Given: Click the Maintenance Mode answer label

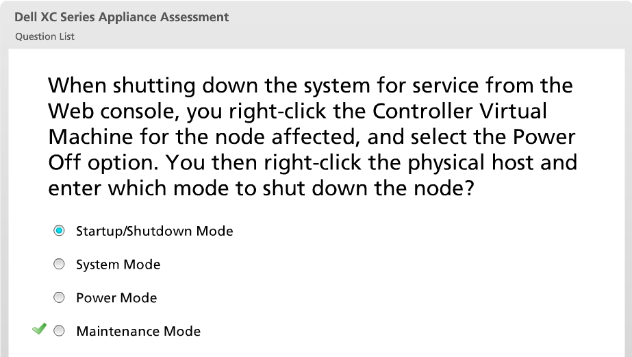Looking at the screenshot, I should [x=138, y=332].
